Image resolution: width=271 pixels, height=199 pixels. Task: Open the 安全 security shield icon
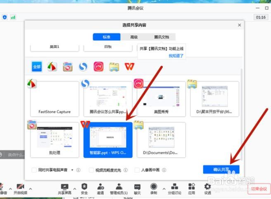tap(84, 187)
